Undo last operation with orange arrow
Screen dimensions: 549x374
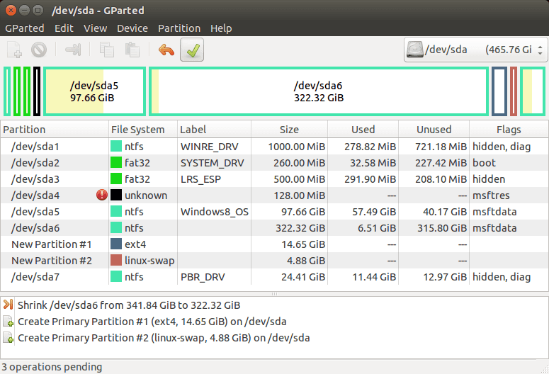(x=166, y=50)
